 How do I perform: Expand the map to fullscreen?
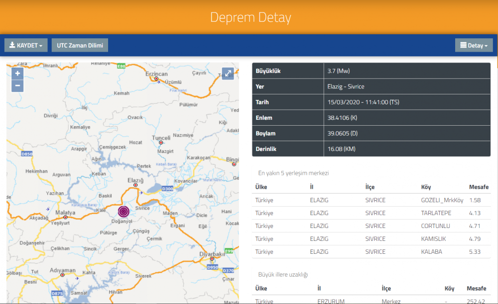tap(228, 74)
